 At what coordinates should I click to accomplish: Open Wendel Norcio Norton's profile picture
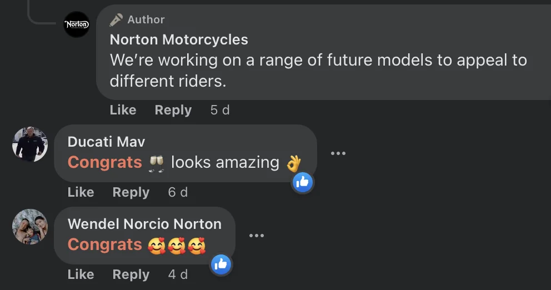coord(30,226)
